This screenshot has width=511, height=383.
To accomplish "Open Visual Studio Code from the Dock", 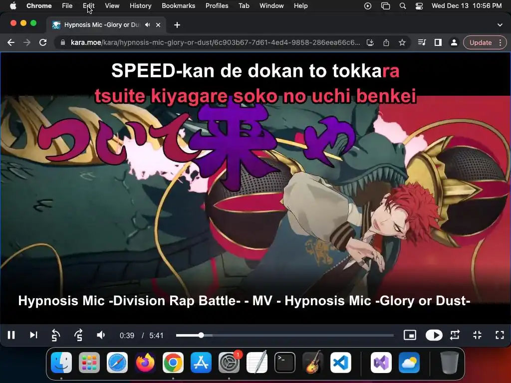I will coord(340,363).
